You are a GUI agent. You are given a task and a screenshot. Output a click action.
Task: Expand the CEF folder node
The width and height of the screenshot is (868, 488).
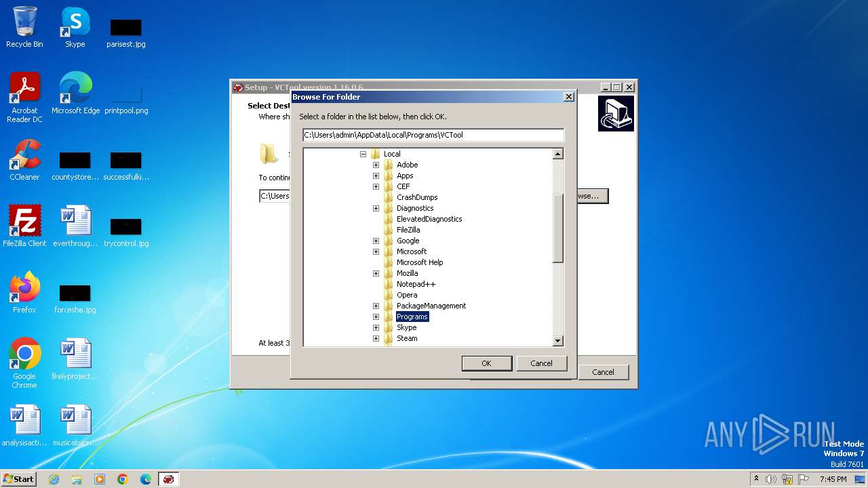(376, 186)
